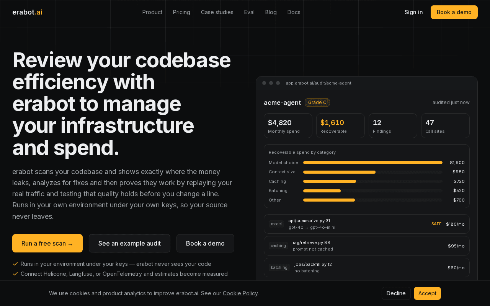Start with Run a free scan
This screenshot has height=306, width=490.
47,243
